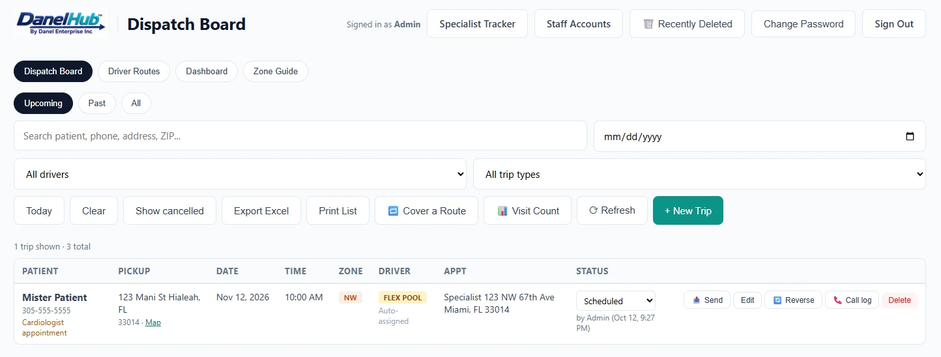Send the Mister Patient trip

pyautogui.click(x=707, y=300)
